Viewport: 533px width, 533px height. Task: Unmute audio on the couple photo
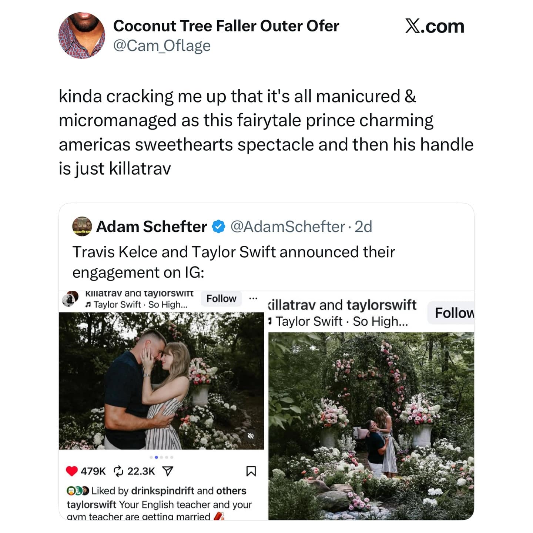[251, 436]
